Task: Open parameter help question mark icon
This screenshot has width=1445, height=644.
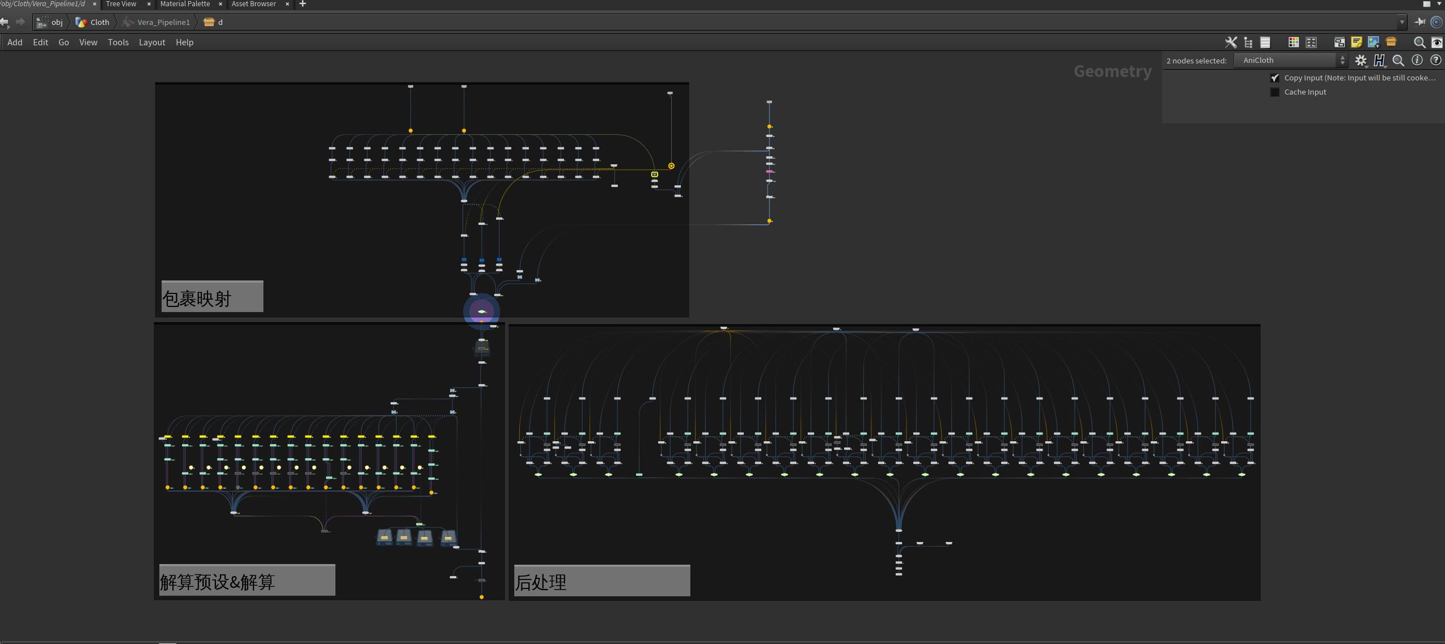Action: click(1435, 60)
